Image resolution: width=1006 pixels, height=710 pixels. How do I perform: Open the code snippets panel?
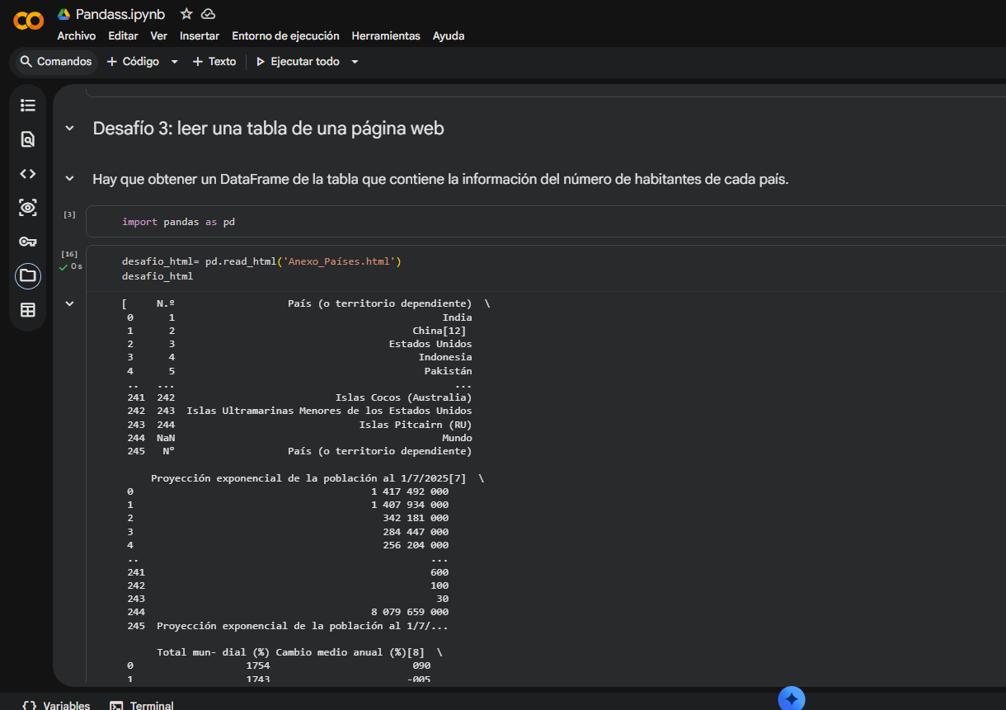(28, 173)
